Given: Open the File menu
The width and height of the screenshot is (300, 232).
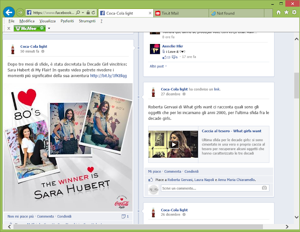Looking at the screenshot, I should coord(11,21).
